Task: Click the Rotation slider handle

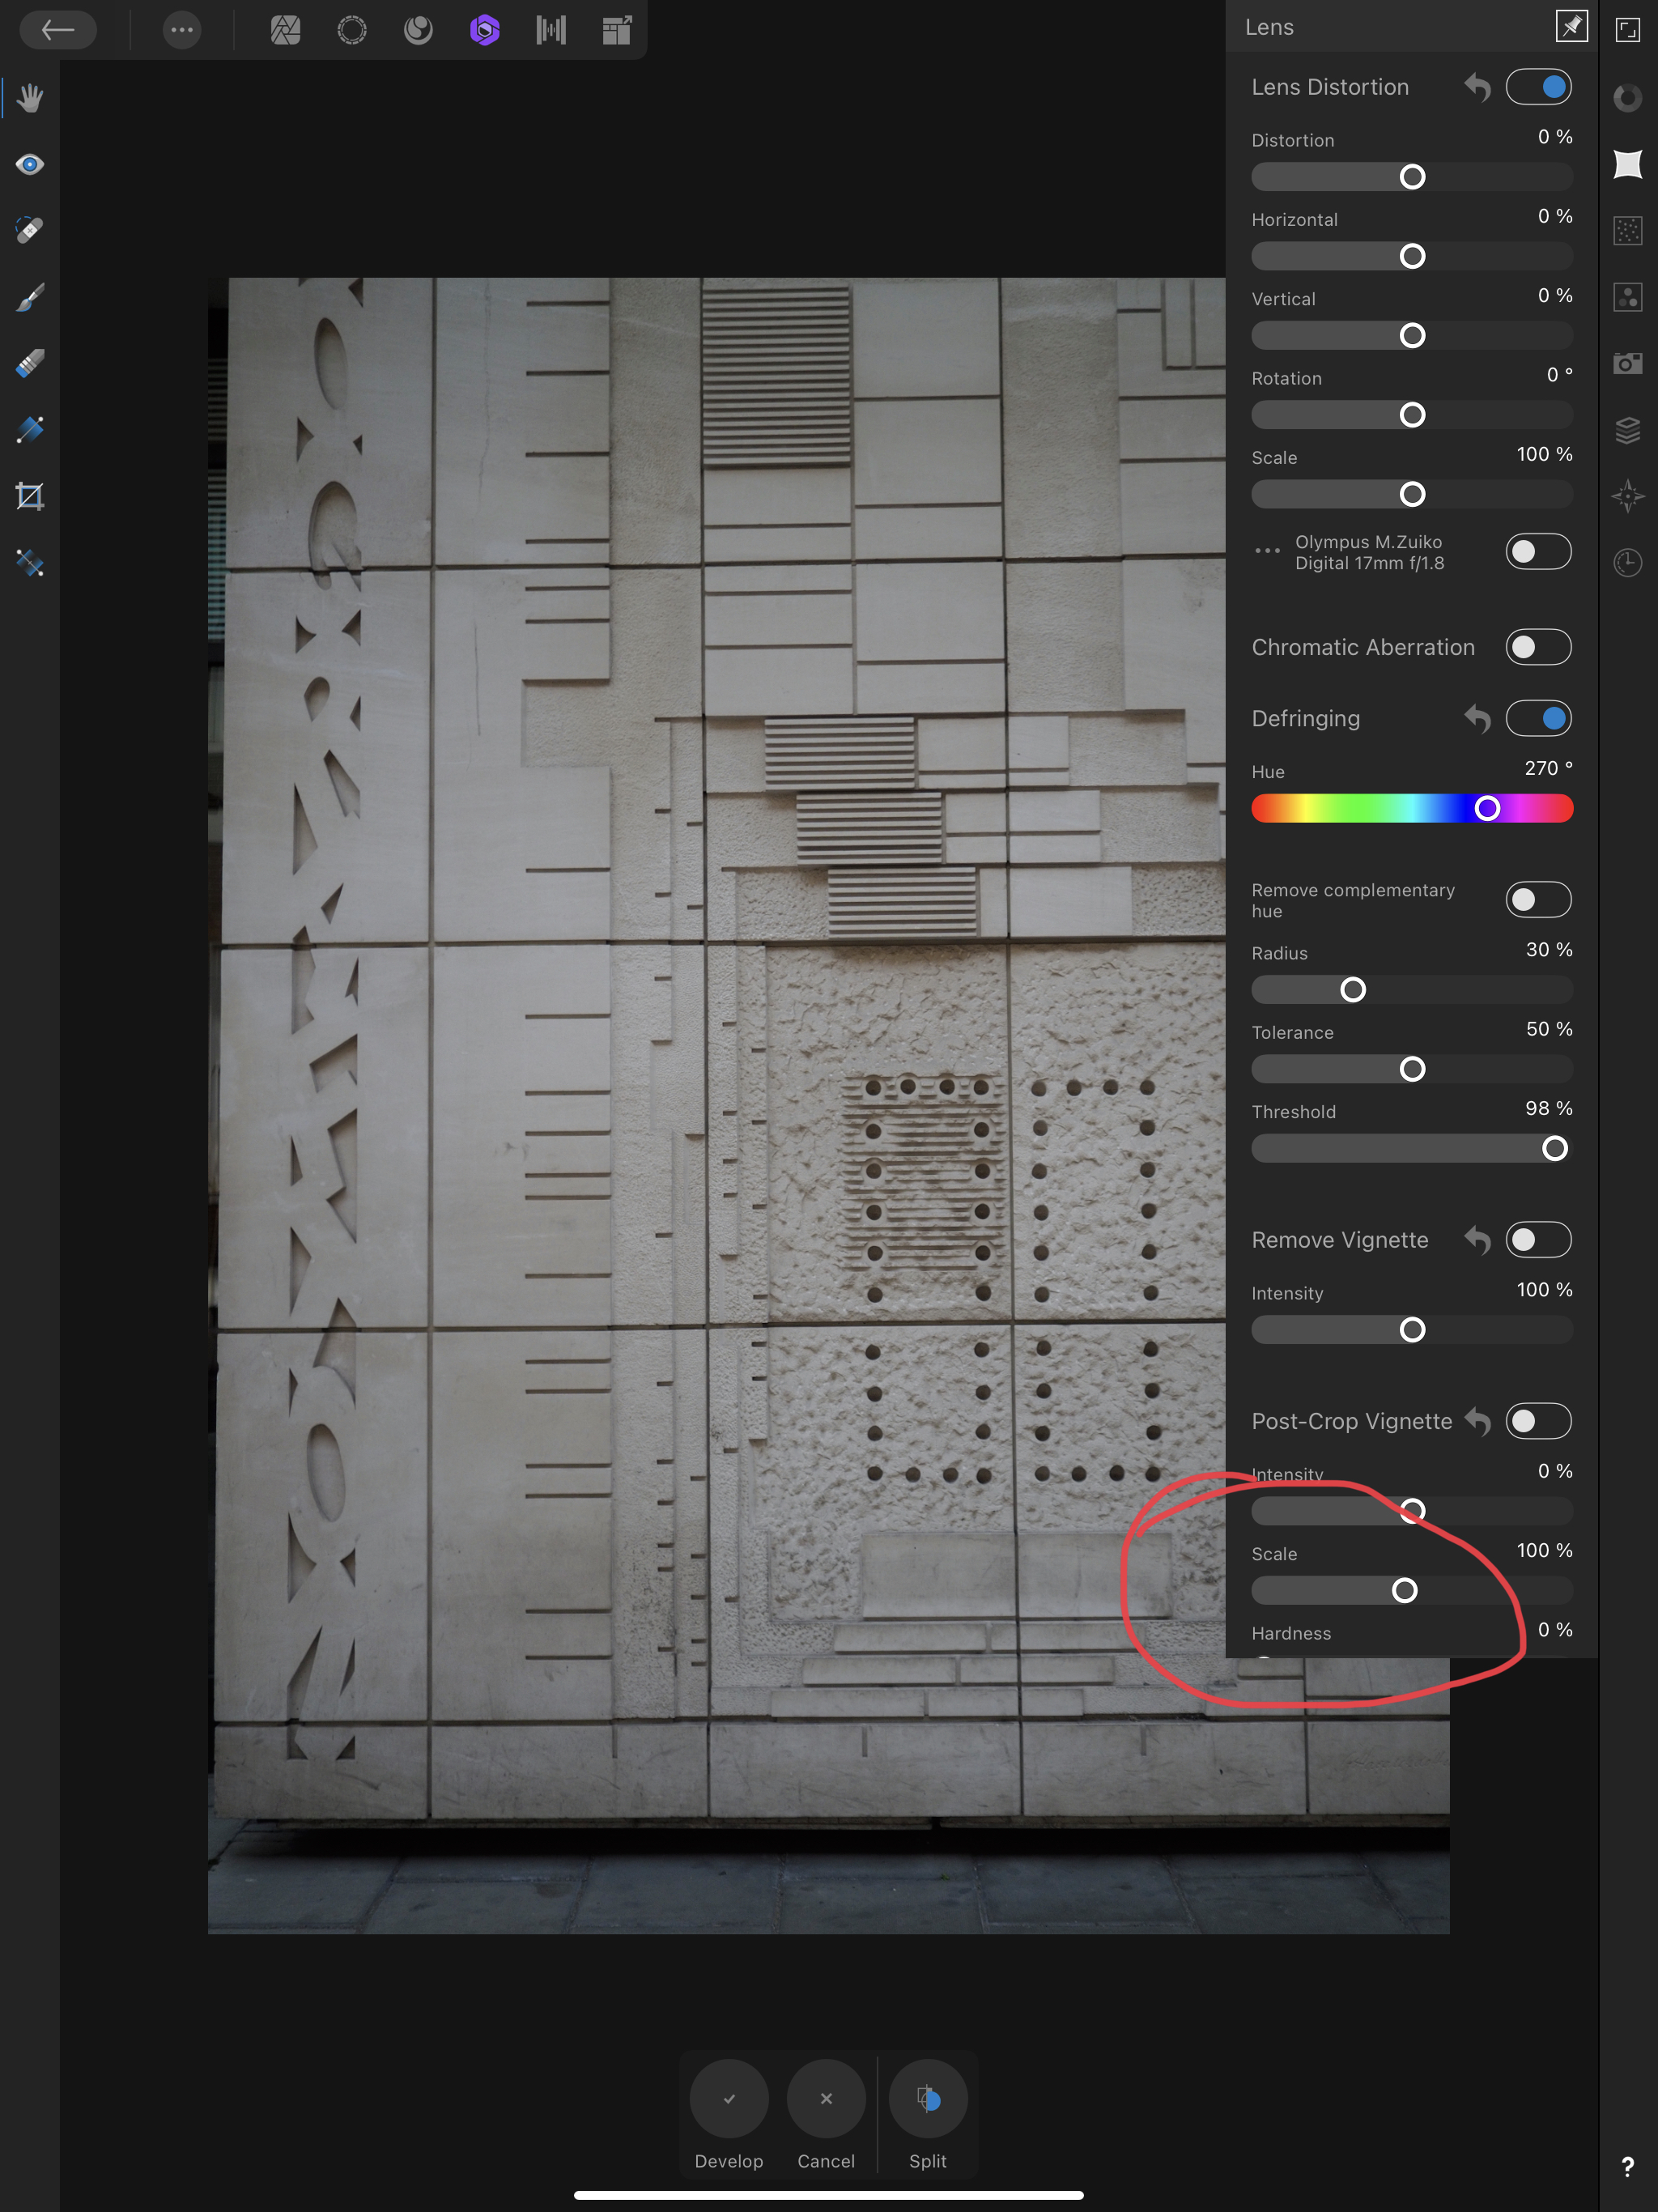Action: (1412, 415)
